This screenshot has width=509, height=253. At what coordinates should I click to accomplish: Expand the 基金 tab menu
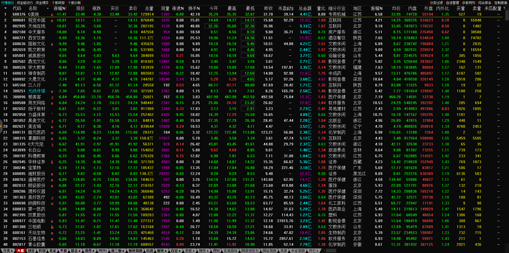(x=75, y=251)
